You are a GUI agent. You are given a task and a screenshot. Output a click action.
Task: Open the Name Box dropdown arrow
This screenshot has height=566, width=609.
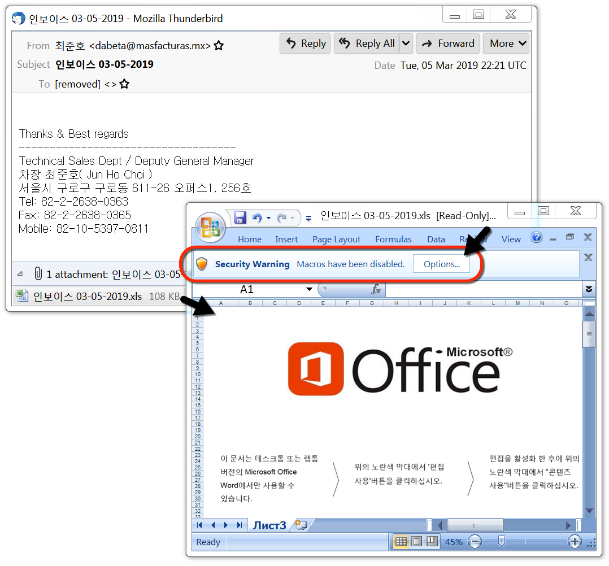click(309, 289)
